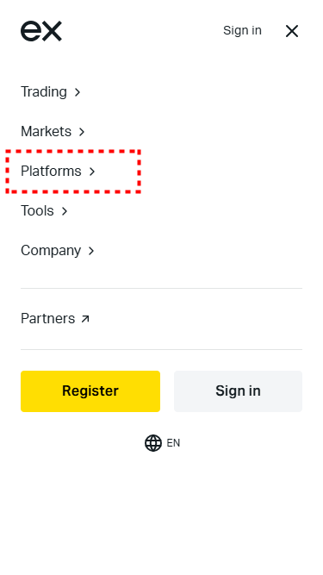
Task: Click the Exness 'ex' logo
Action: [x=41, y=31]
